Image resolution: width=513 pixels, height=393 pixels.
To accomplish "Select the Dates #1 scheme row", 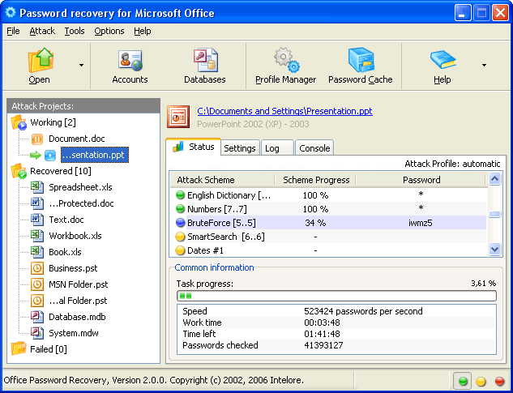I will click(x=328, y=250).
